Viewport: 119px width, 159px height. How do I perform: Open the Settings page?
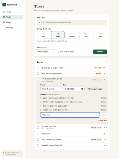coord(12,27)
